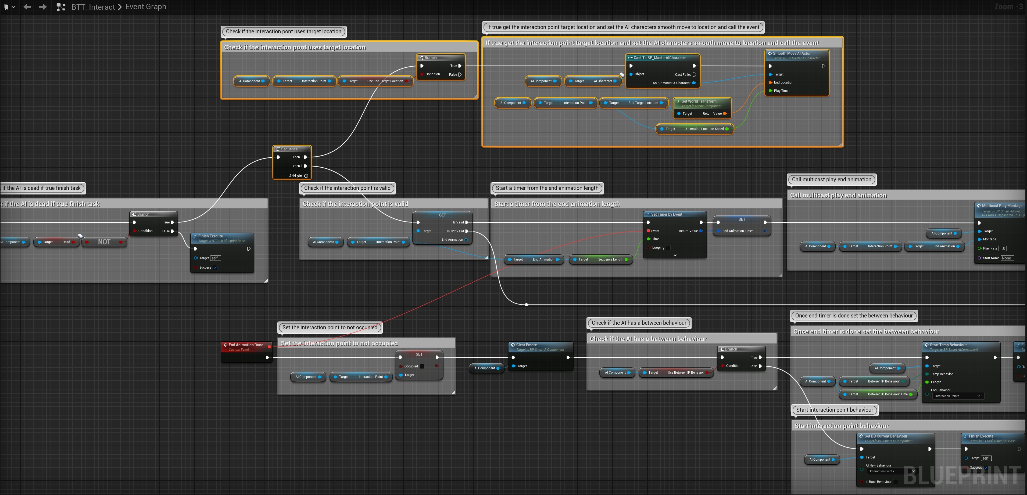The width and height of the screenshot is (1027, 495).
Task: Click the NOT boolean node
Action: point(104,242)
